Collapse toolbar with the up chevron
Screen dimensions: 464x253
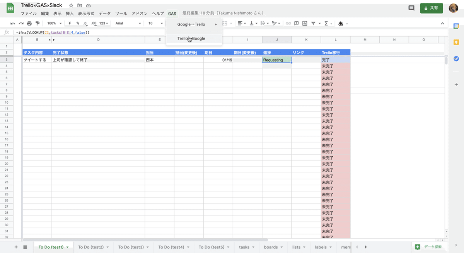pos(443,23)
